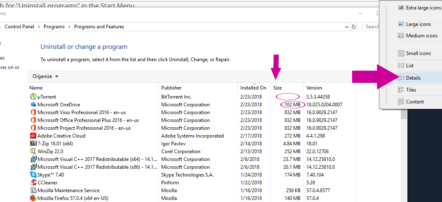Click the Microsoft OneDrive cloud icon
This screenshot has width=442, height=202.
[33, 105]
